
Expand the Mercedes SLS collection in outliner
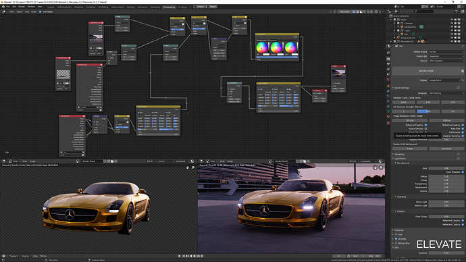392,41
